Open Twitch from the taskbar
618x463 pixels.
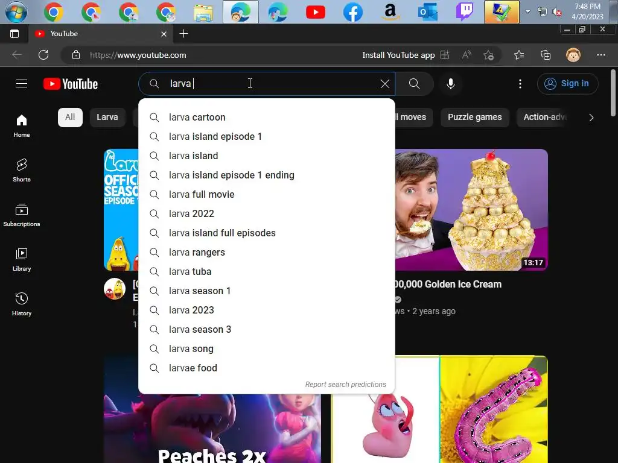(x=465, y=12)
